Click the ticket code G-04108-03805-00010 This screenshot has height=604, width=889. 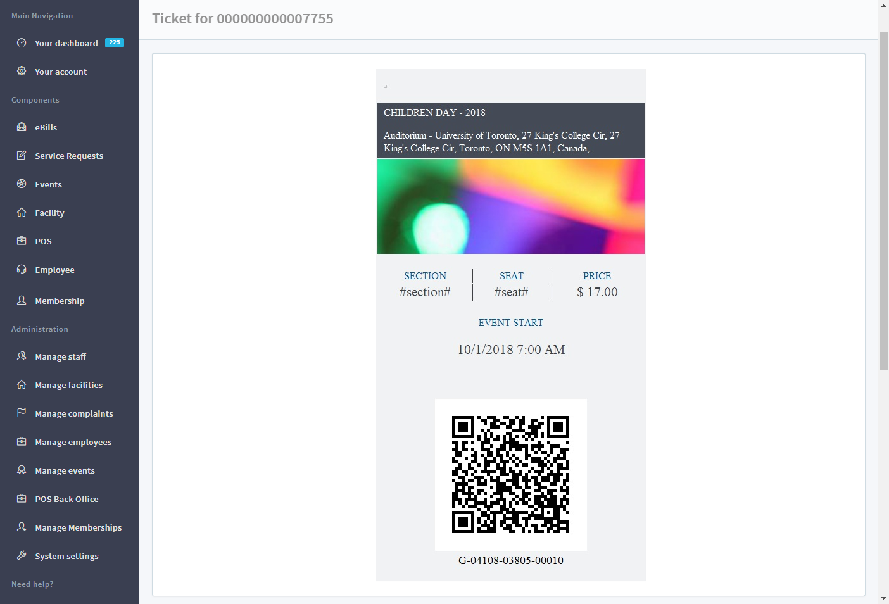[x=511, y=560]
